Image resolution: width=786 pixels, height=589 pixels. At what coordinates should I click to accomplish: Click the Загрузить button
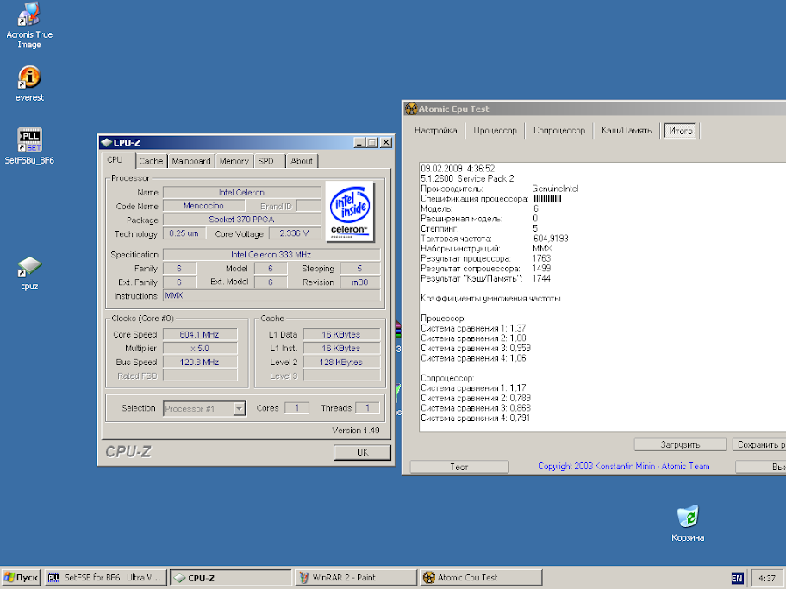tap(680, 444)
